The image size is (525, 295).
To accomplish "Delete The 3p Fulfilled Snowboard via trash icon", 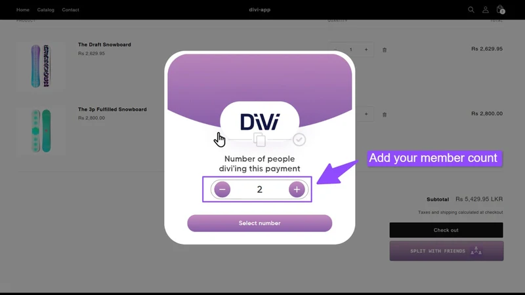I will point(385,114).
